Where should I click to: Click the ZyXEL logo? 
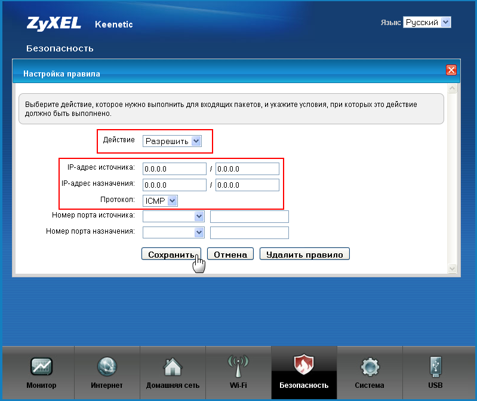(x=54, y=24)
